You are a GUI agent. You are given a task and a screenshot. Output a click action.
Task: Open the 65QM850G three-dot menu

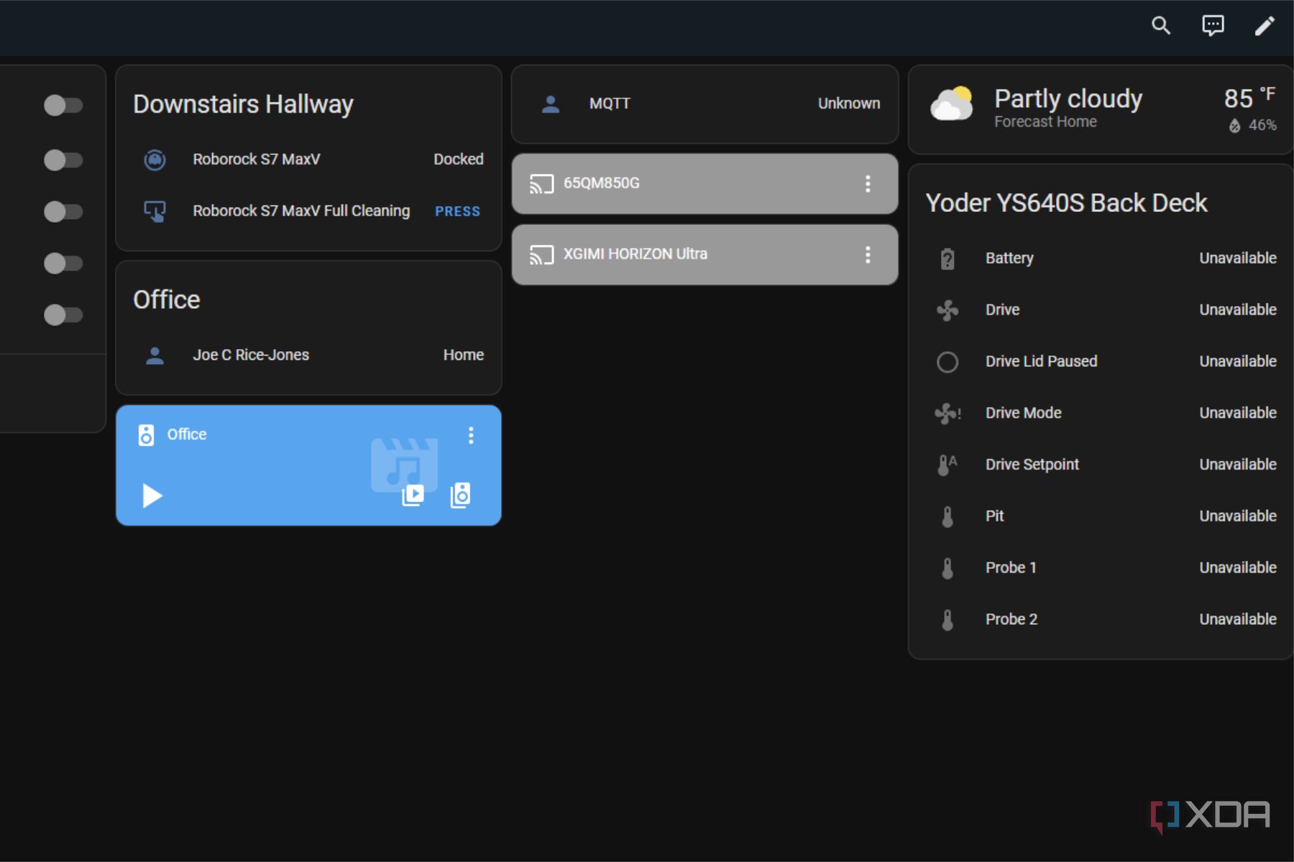[x=868, y=184]
